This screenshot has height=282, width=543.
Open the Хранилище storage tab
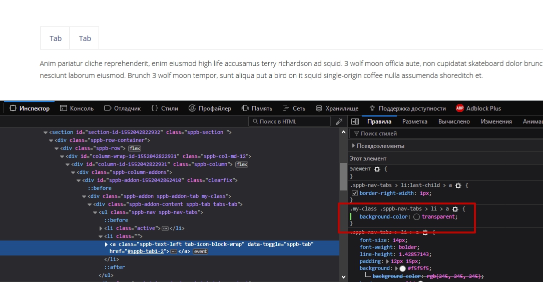(x=337, y=108)
